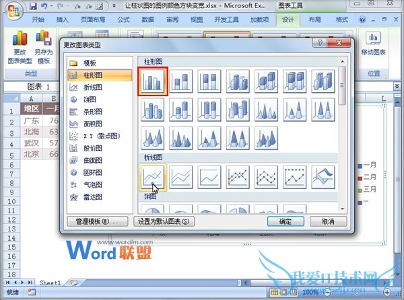404x300 pixels.
Task: Switch to the 布局 ribbon tab
Action: pyautogui.click(x=315, y=20)
